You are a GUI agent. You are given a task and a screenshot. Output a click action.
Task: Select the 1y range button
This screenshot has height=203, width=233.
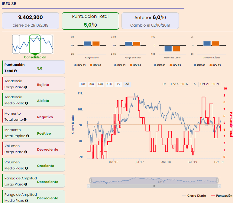click(118, 84)
